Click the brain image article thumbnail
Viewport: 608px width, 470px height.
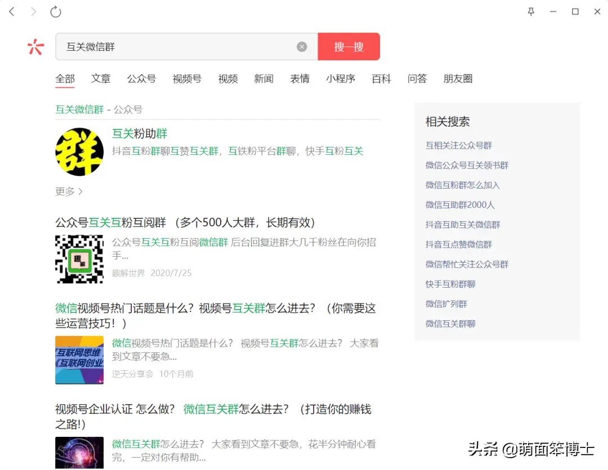coord(79,453)
